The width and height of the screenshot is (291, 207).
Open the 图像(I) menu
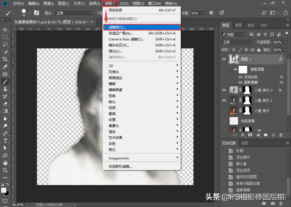click(49, 4)
